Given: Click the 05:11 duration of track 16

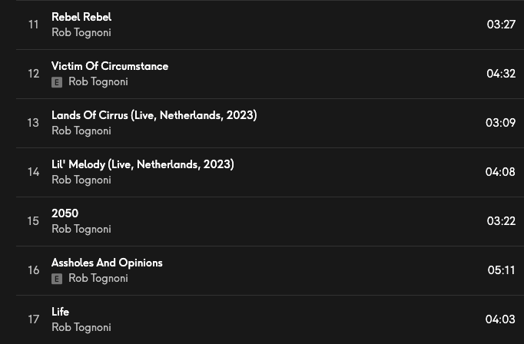Looking at the screenshot, I should 501,270.
